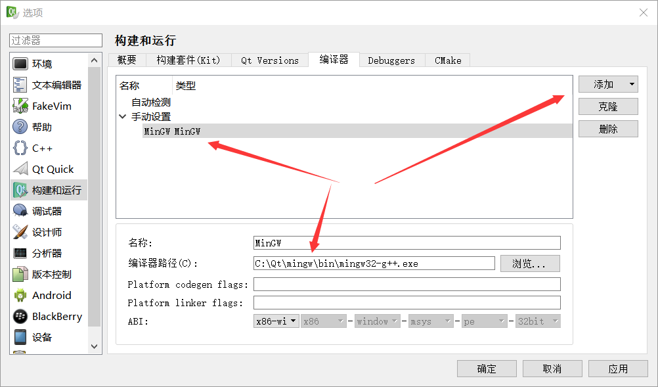Image resolution: width=658 pixels, height=387 pixels.
Task: Confirm with the 确定 button
Action: point(487,369)
